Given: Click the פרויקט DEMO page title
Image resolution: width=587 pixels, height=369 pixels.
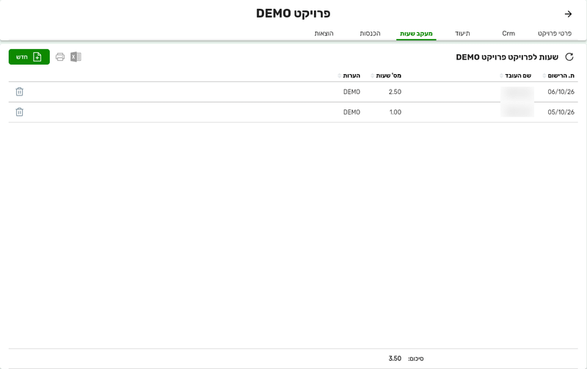Looking at the screenshot, I should pyautogui.click(x=293, y=13).
